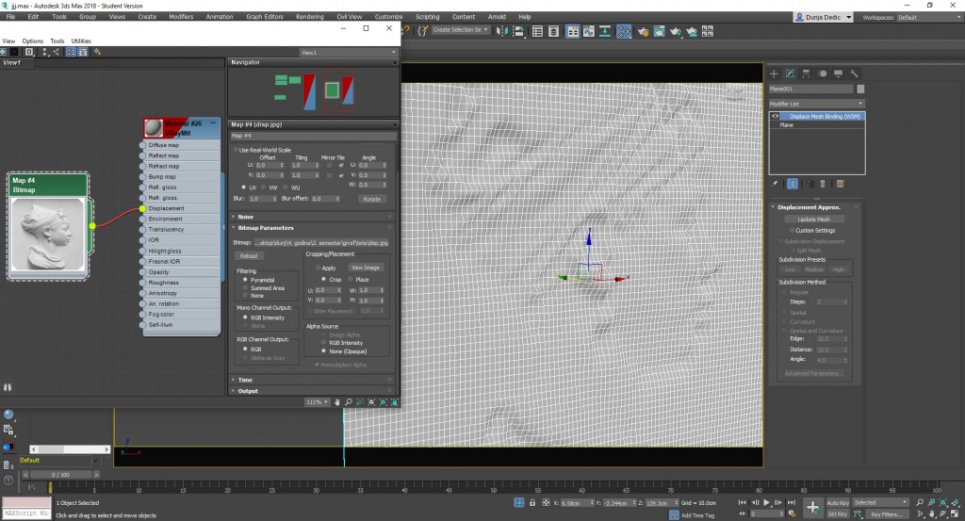965x521 pixels.
Task: Enable Custom Settings checkbox in Displacement Approx
Action: click(792, 230)
